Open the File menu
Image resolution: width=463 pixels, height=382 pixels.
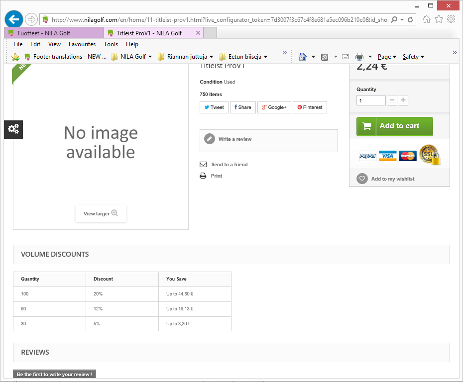tap(18, 44)
